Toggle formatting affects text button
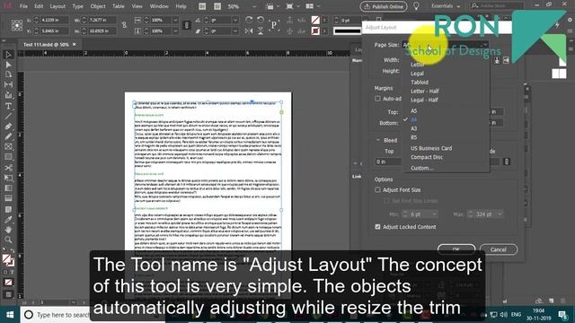 tap(12, 272)
